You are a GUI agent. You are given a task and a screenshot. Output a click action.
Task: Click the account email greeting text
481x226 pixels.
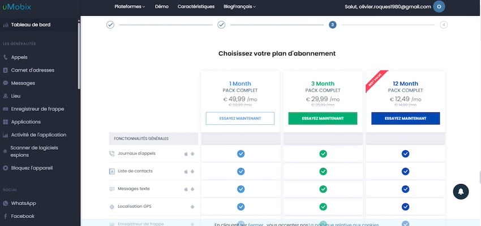[x=388, y=6]
